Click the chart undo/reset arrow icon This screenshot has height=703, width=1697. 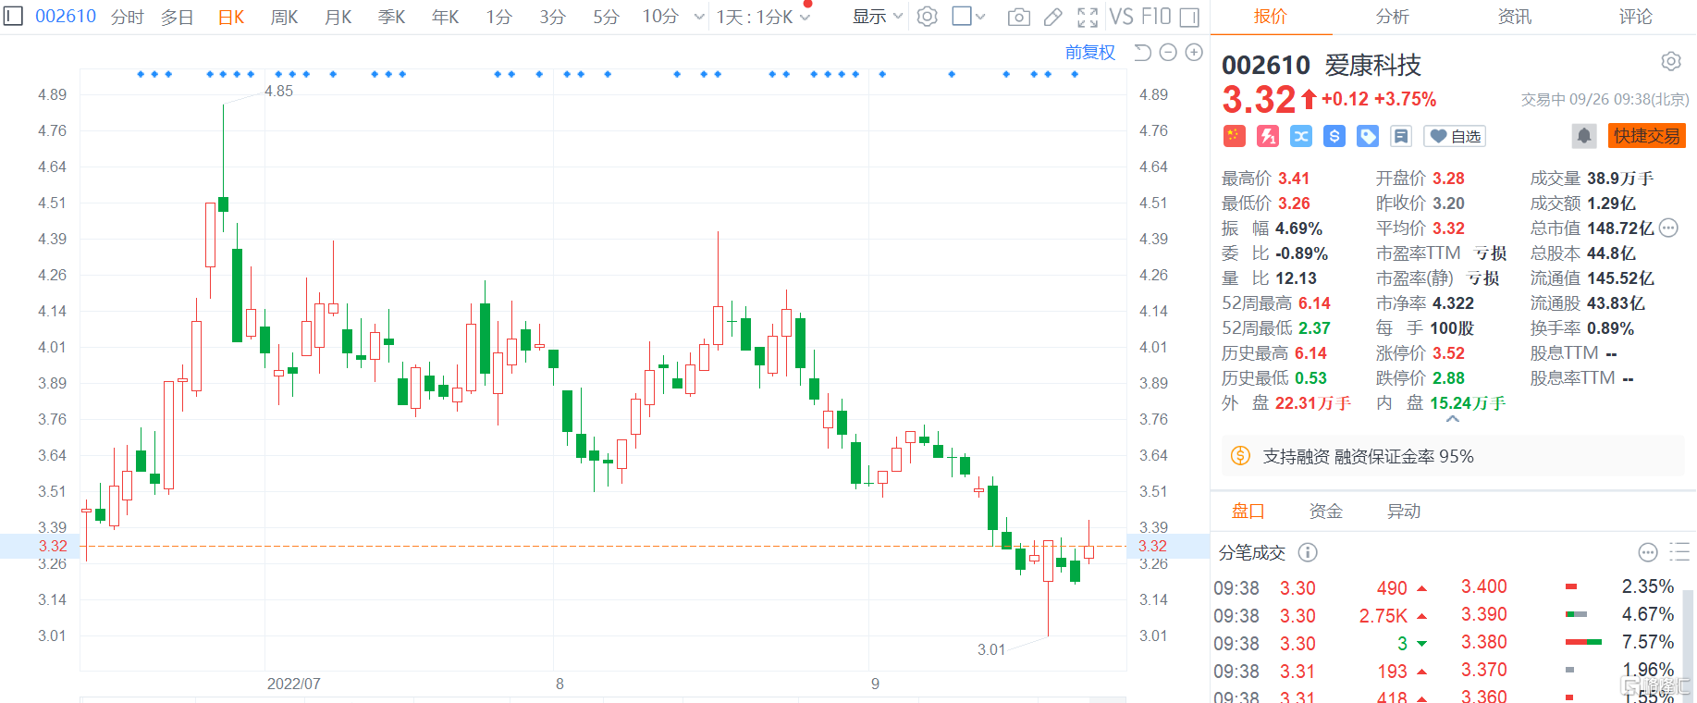point(1142,53)
